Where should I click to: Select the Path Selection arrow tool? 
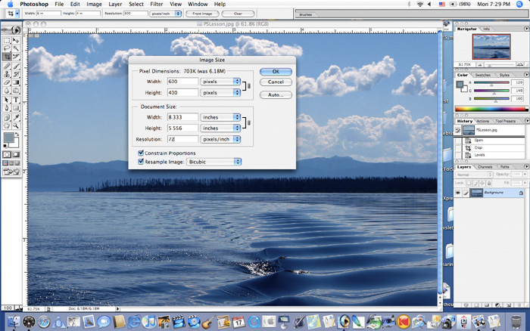[7, 100]
